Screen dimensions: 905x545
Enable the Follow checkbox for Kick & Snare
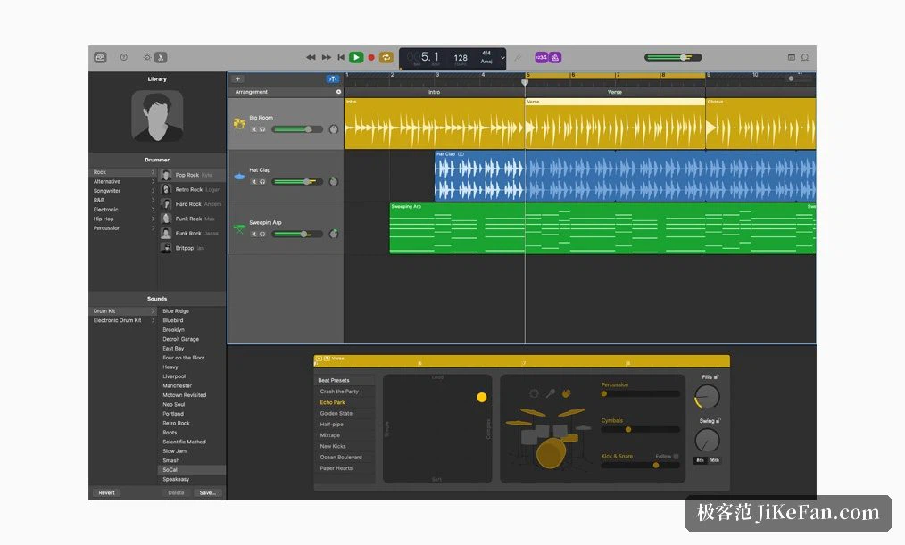click(x=676, y=456)
